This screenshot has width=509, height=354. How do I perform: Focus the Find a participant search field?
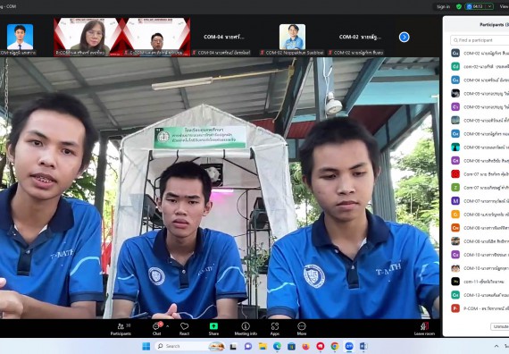coord(480,40)
